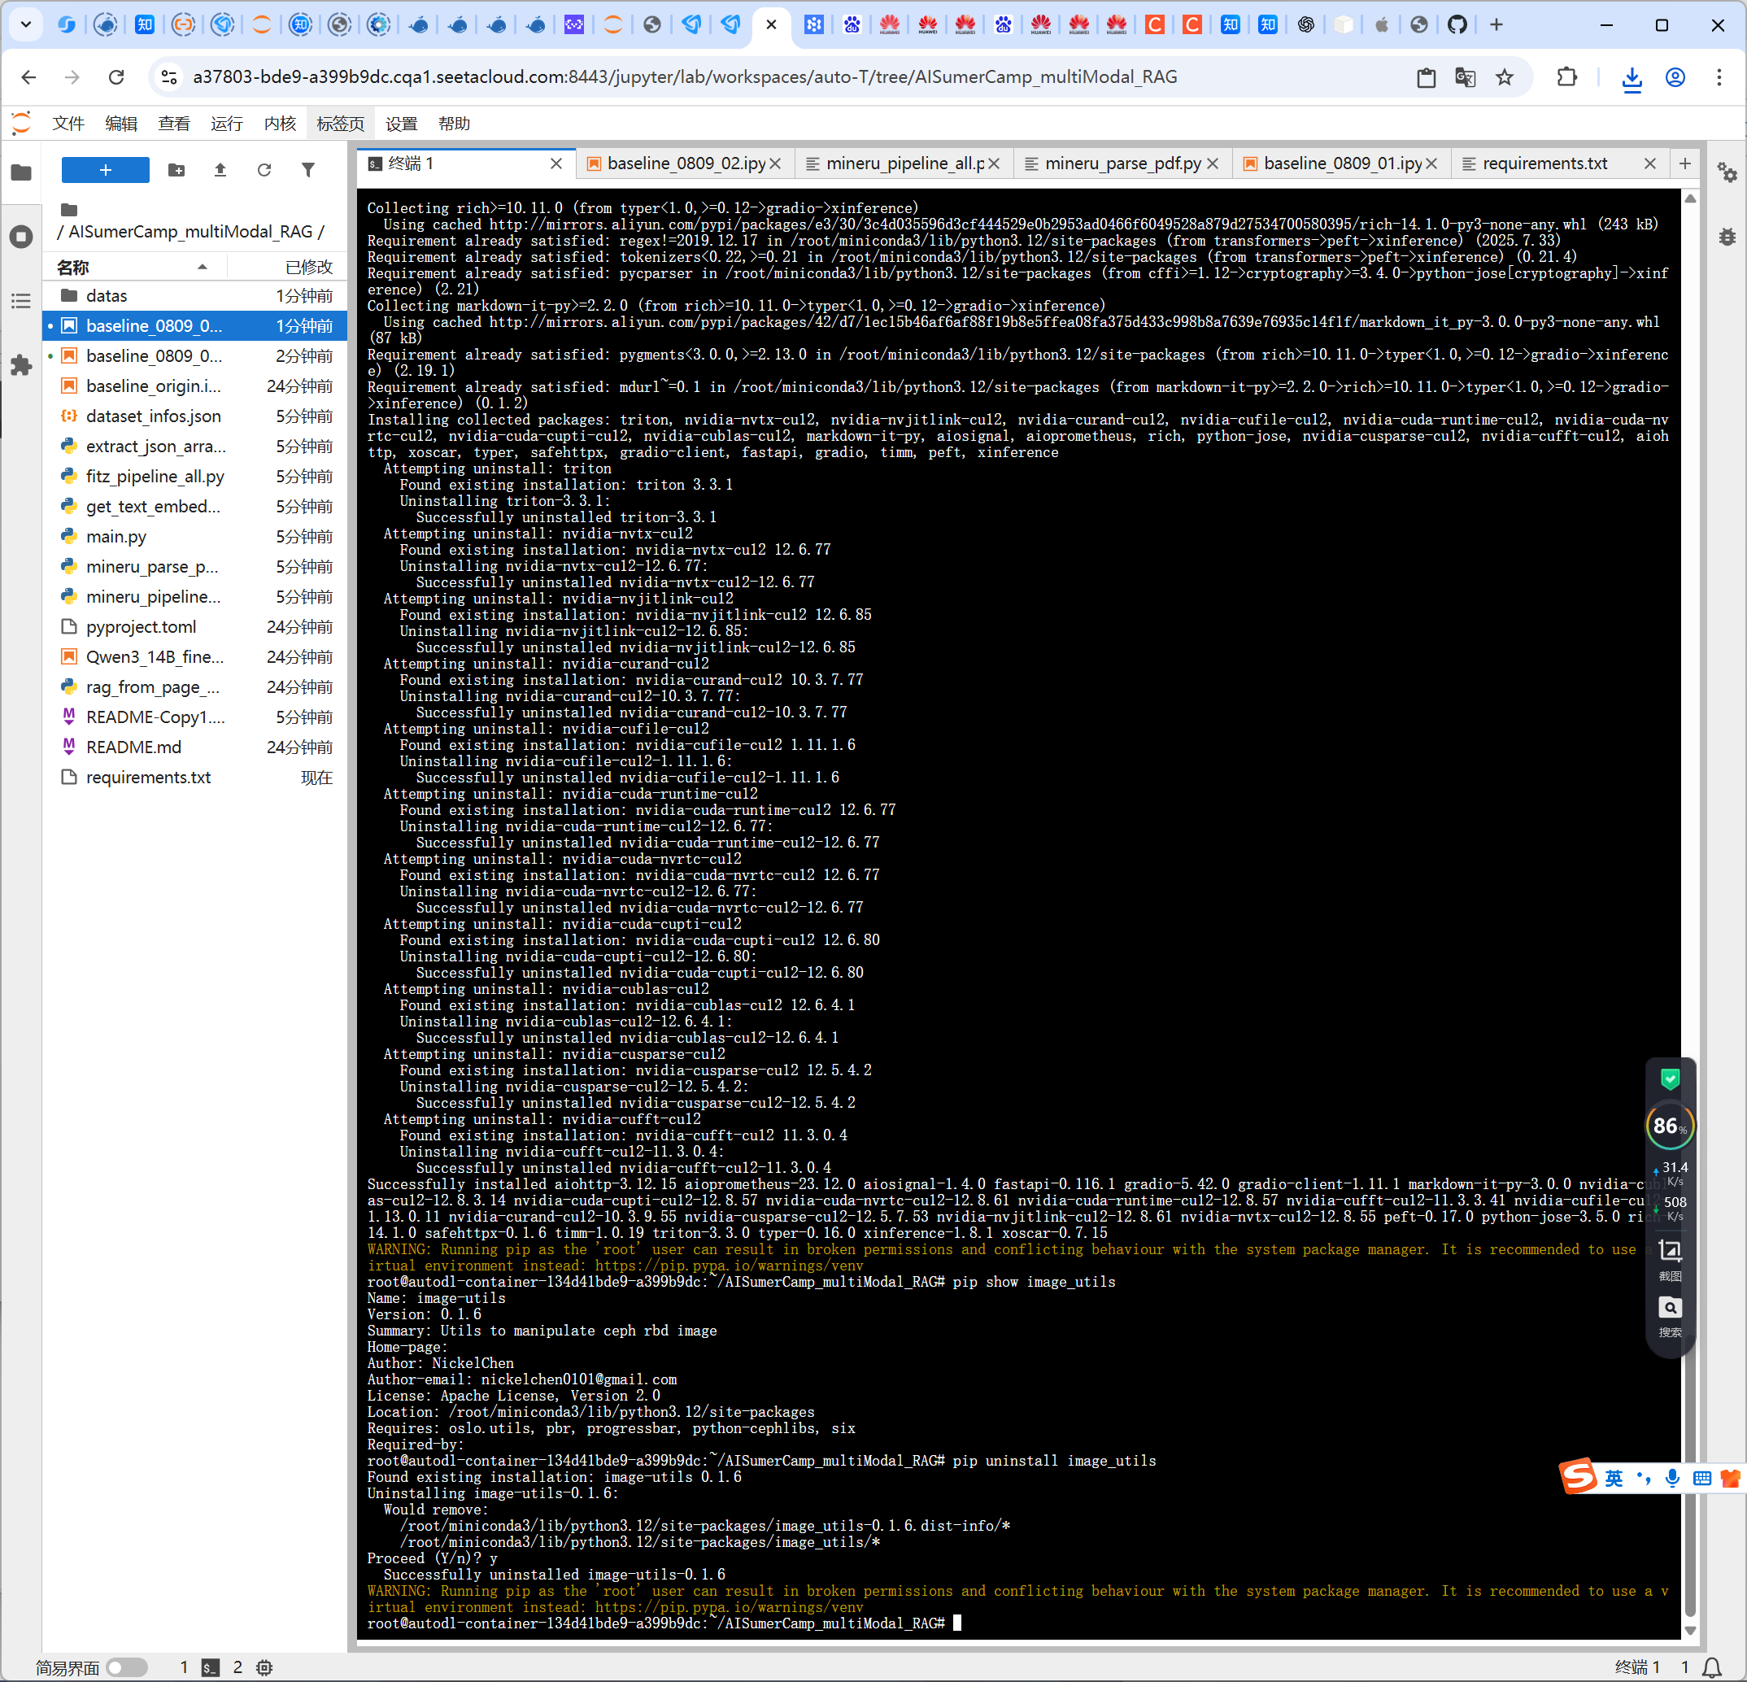Click the terminal count icon in status bar
The width and height of the screenshot is (1747, 1682).
coord(211,1667)
